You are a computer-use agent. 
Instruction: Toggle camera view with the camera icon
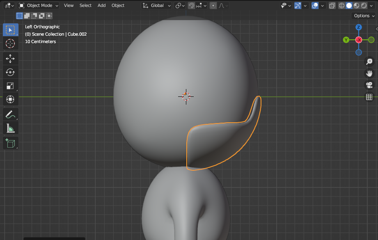369,85
